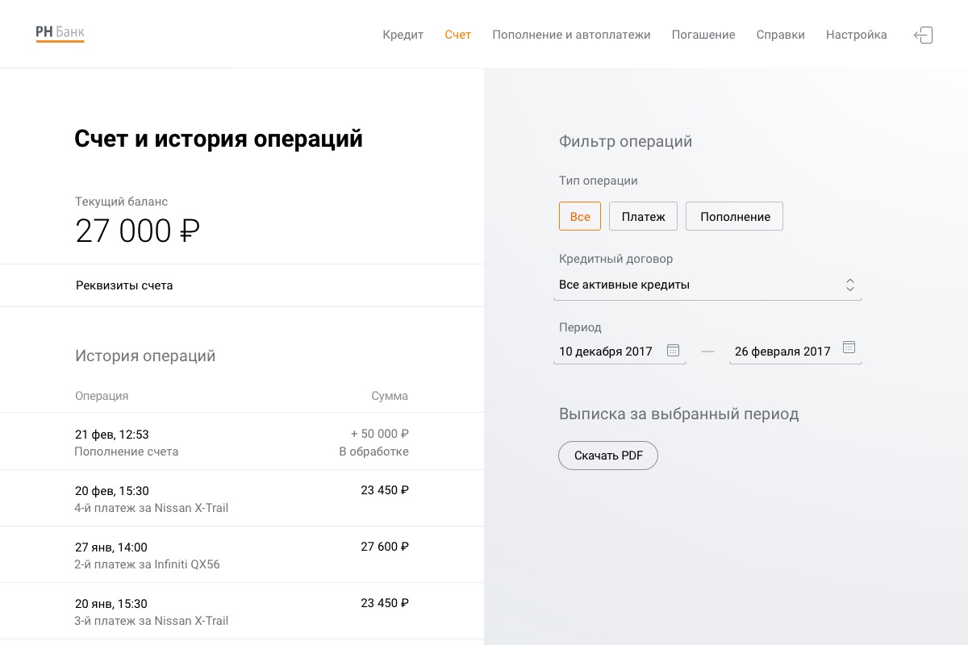
Task: Filter operations by 'Пополнение' type
Action: [x=734, y=216]
